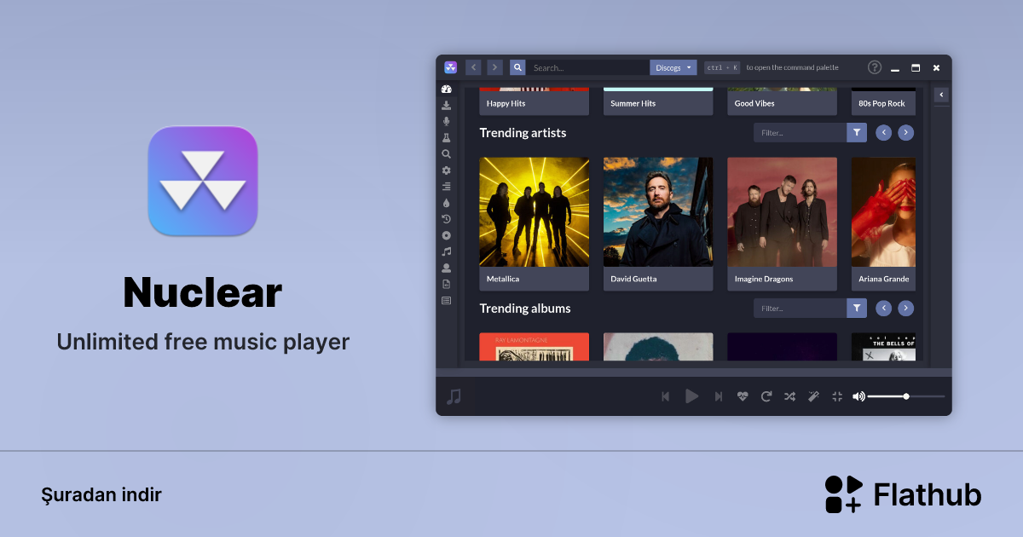Open the Discogs source dropdown
This screenshot has height=537, width=1023.
(673, 66)
